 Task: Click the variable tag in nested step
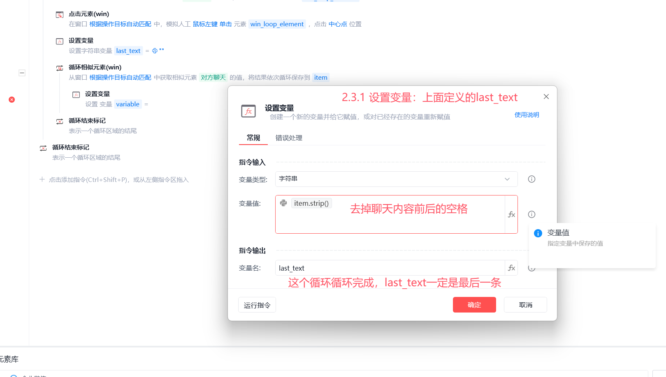[128, 104]
